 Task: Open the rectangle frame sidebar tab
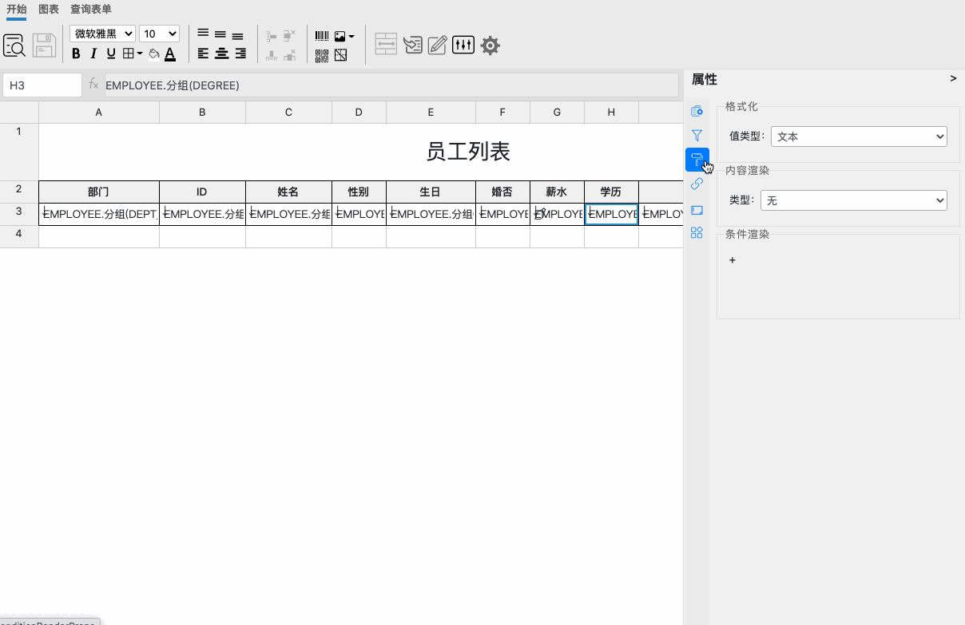click(697, 210)
